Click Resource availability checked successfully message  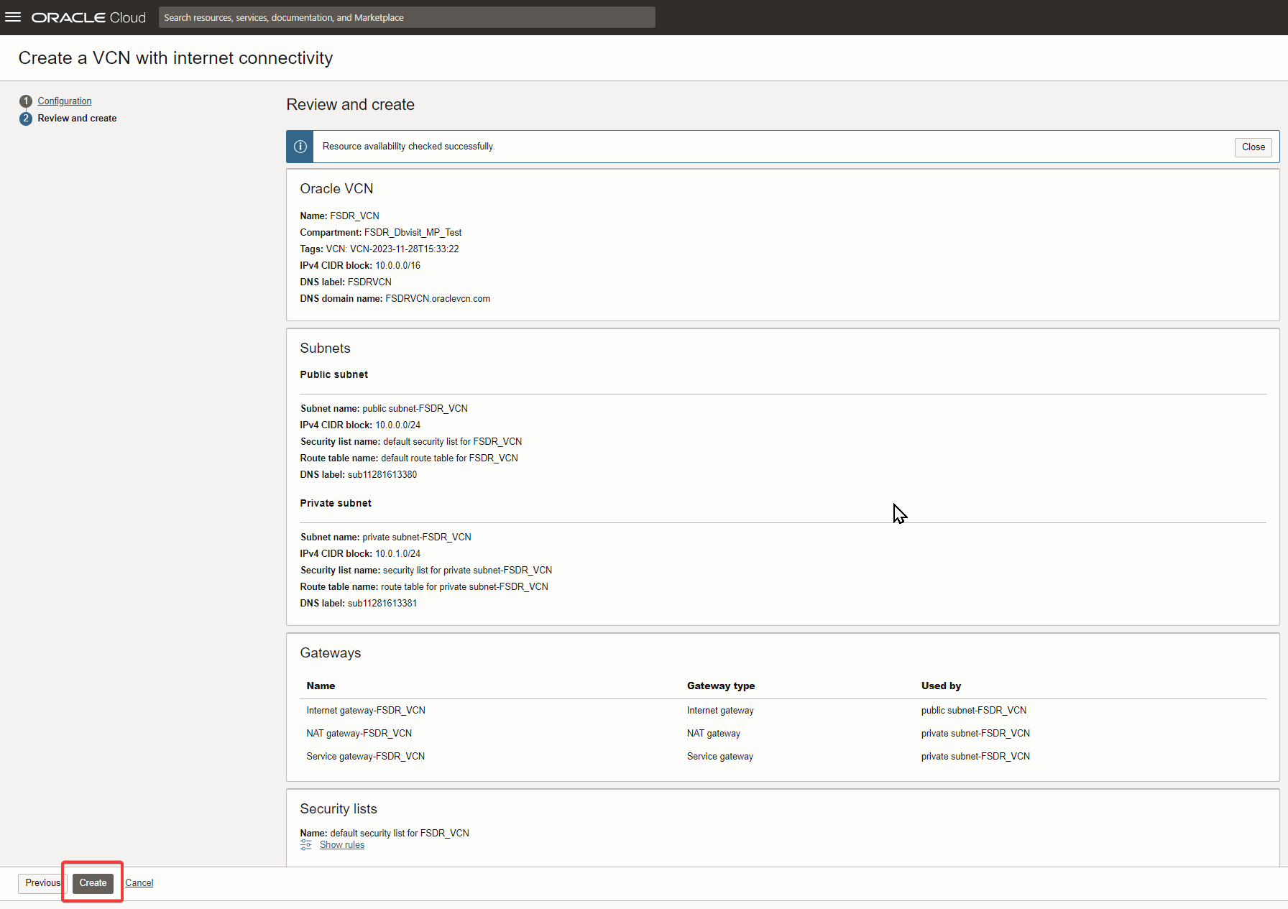[x=408, y=147]
